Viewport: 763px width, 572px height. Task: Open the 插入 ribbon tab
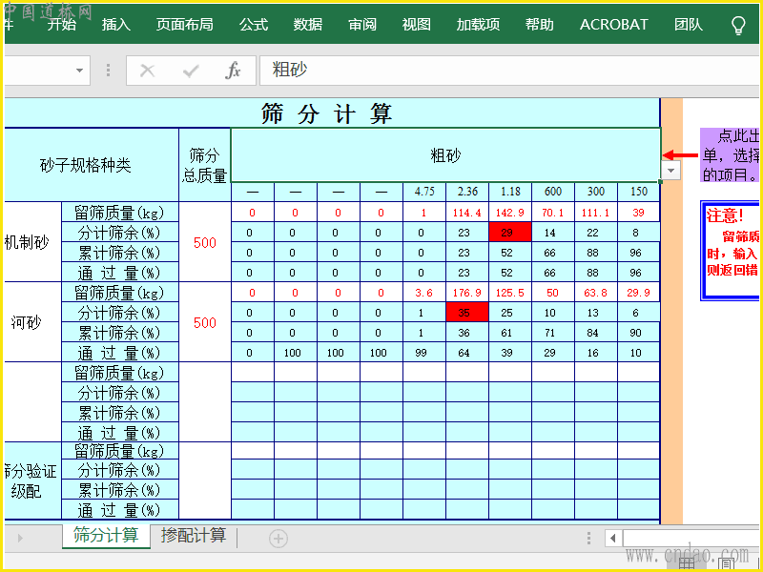115,25
